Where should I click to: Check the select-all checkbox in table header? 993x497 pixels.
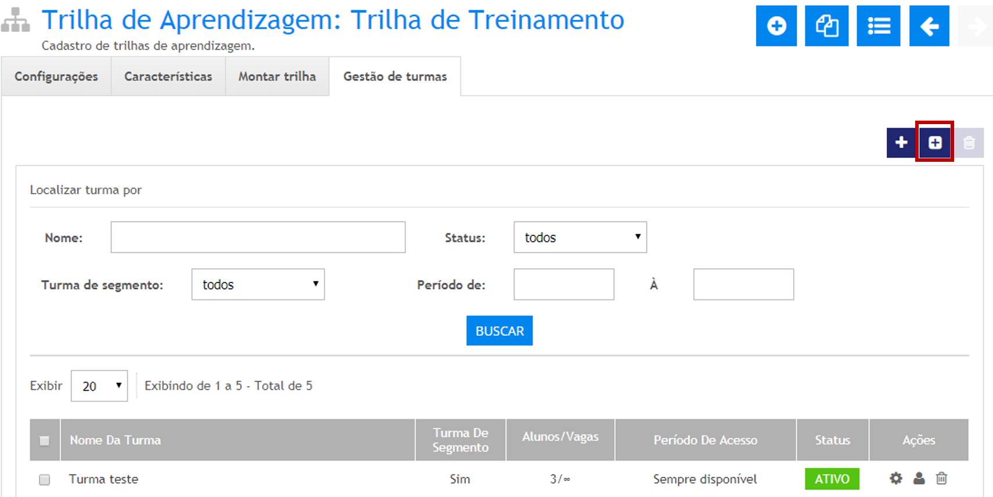[44, 441]
